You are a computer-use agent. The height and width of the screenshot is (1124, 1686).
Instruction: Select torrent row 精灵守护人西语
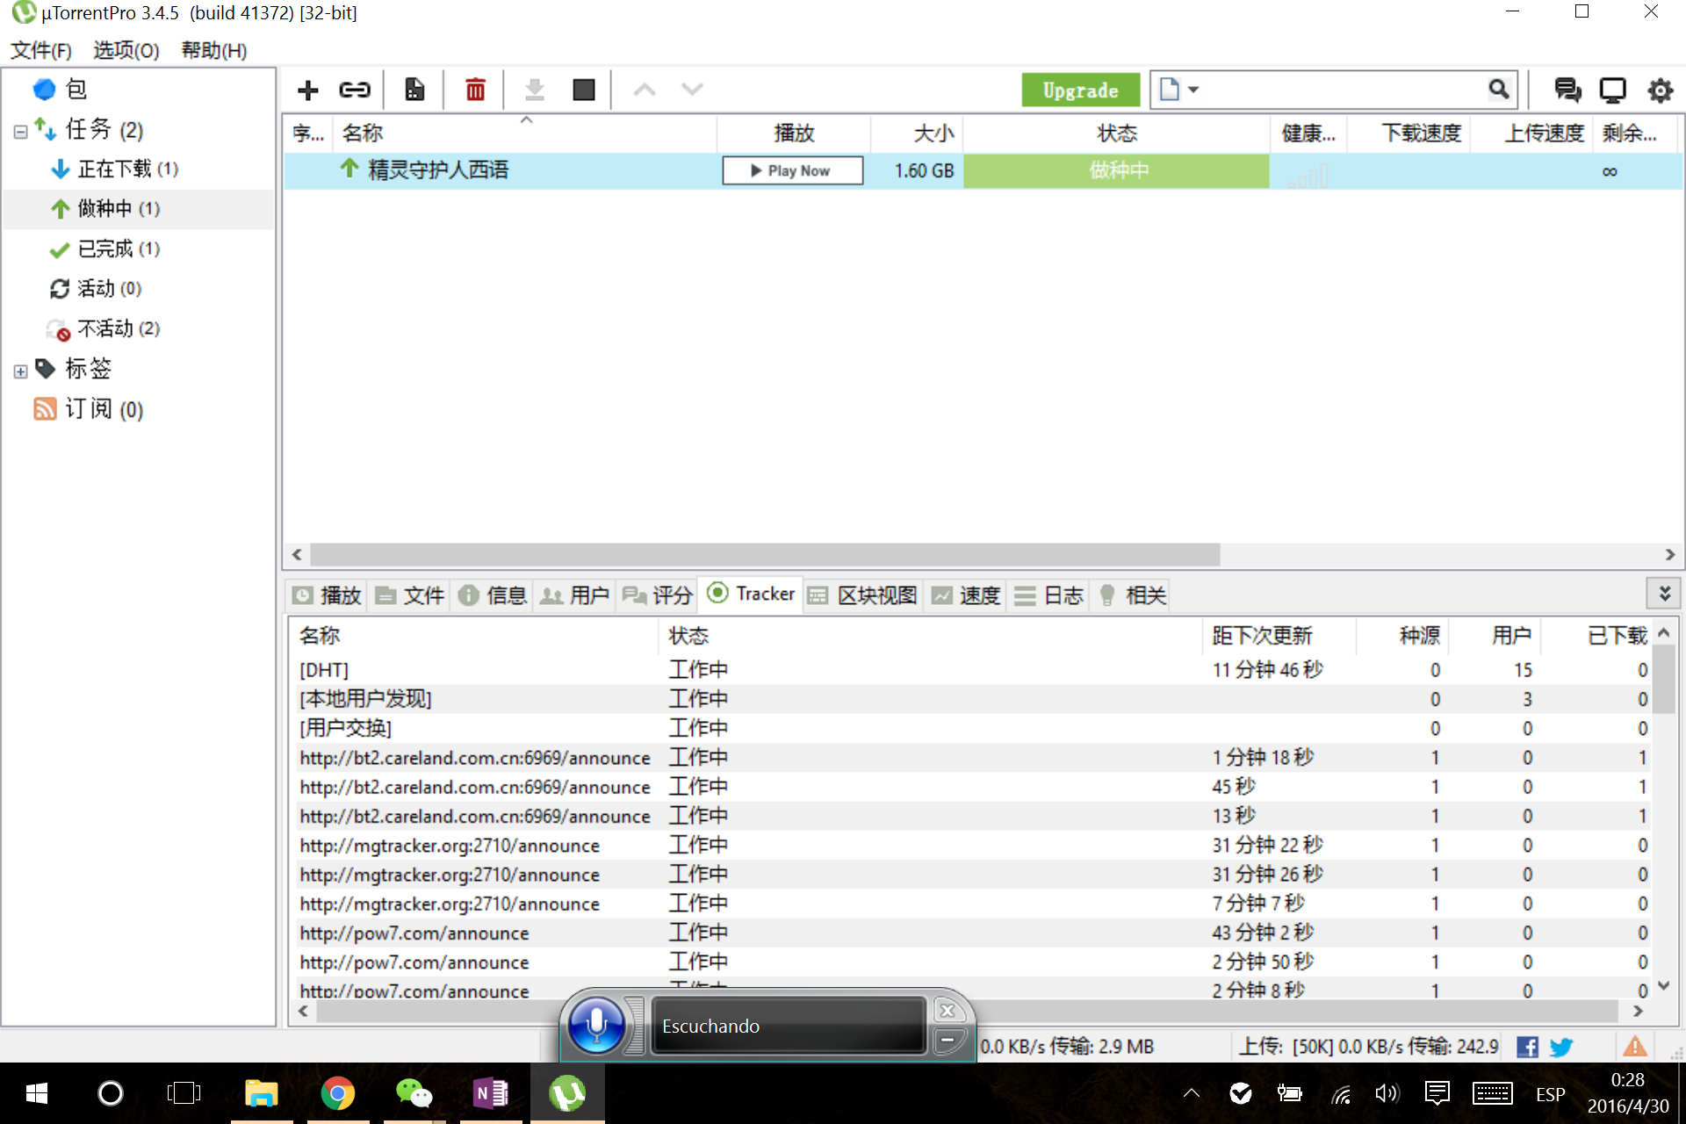pos(983,170)
